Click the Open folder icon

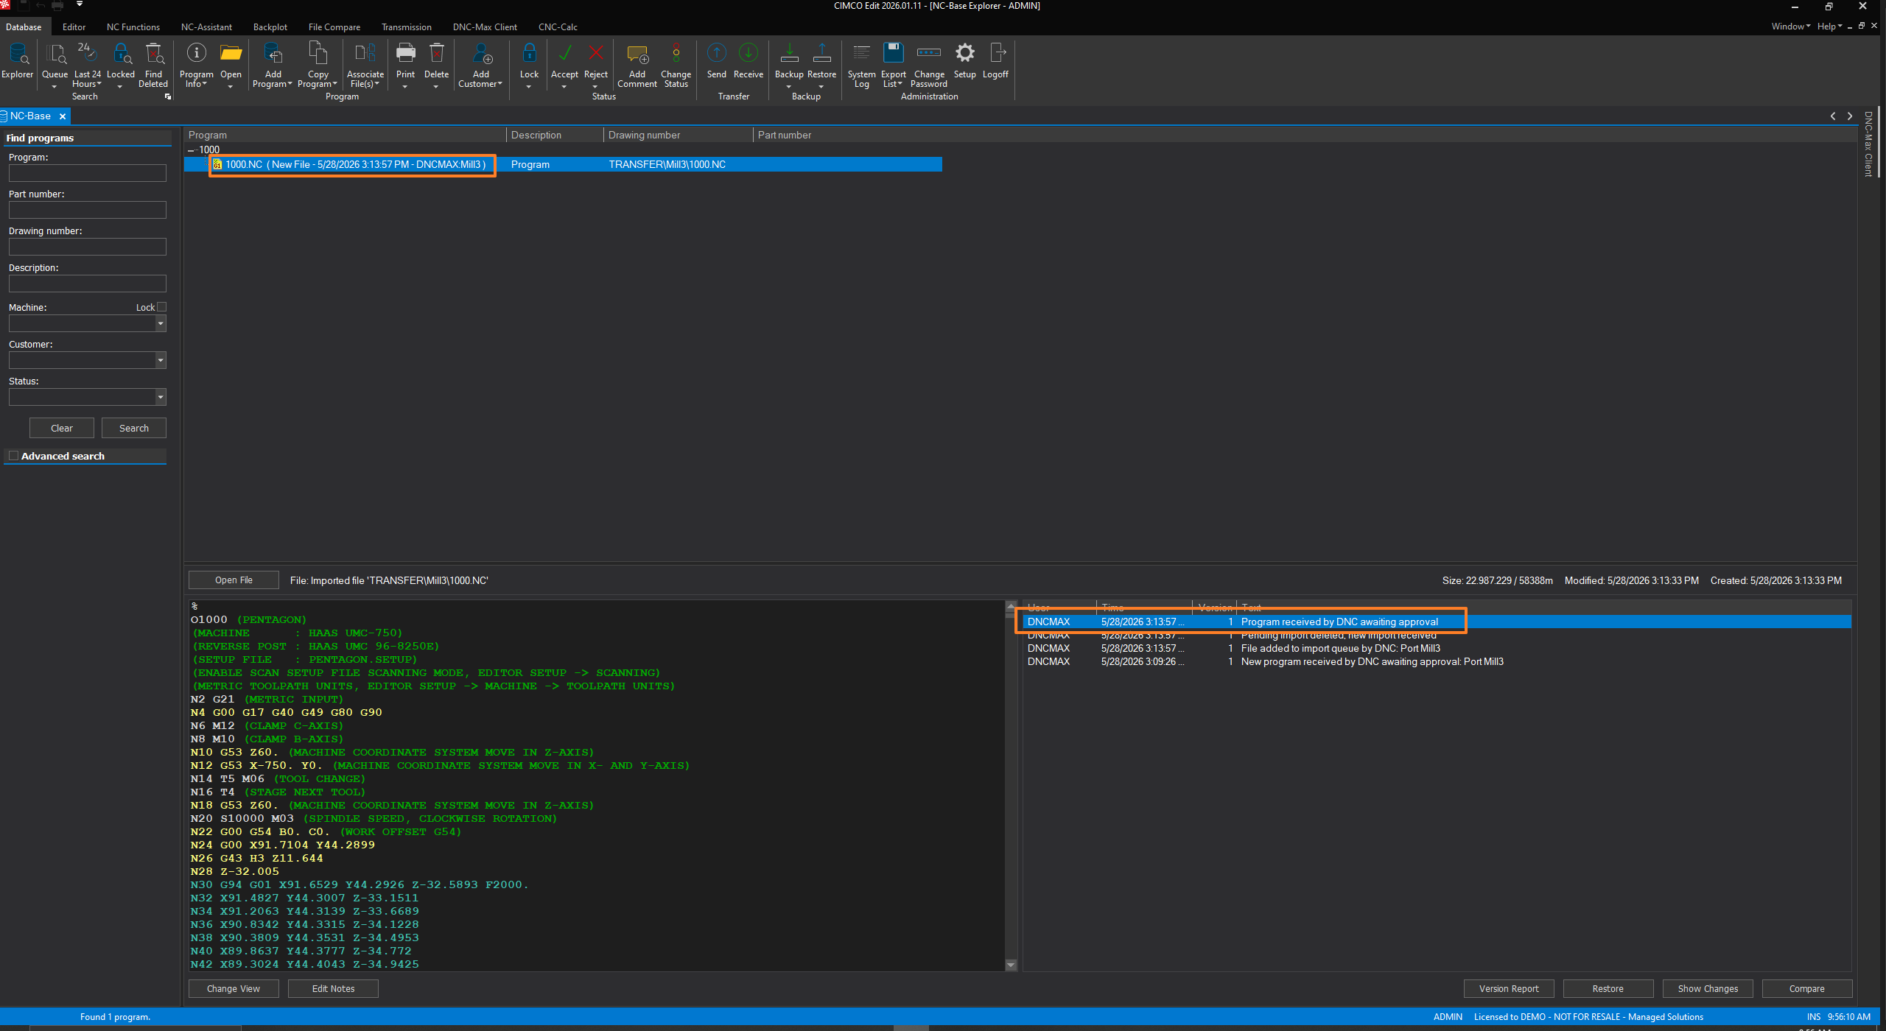[x=231, y=54]
